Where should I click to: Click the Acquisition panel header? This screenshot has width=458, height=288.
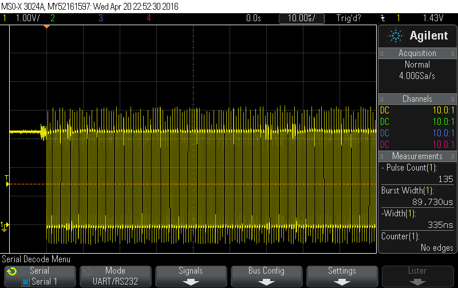pos(417,53)
